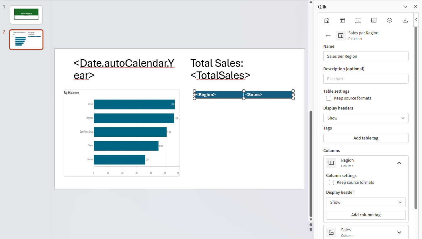Expand the Sales column section

(399, 232)
